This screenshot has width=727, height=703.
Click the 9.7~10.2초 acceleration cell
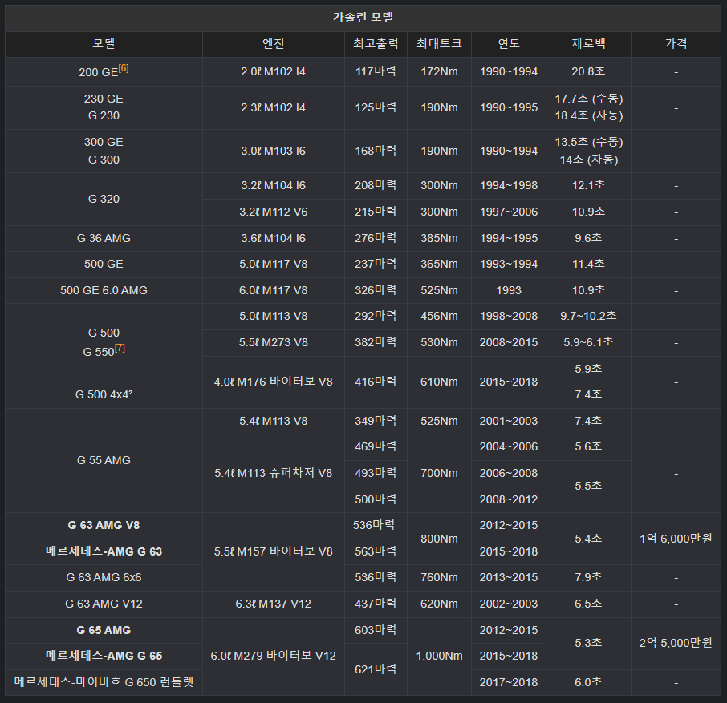588,317
